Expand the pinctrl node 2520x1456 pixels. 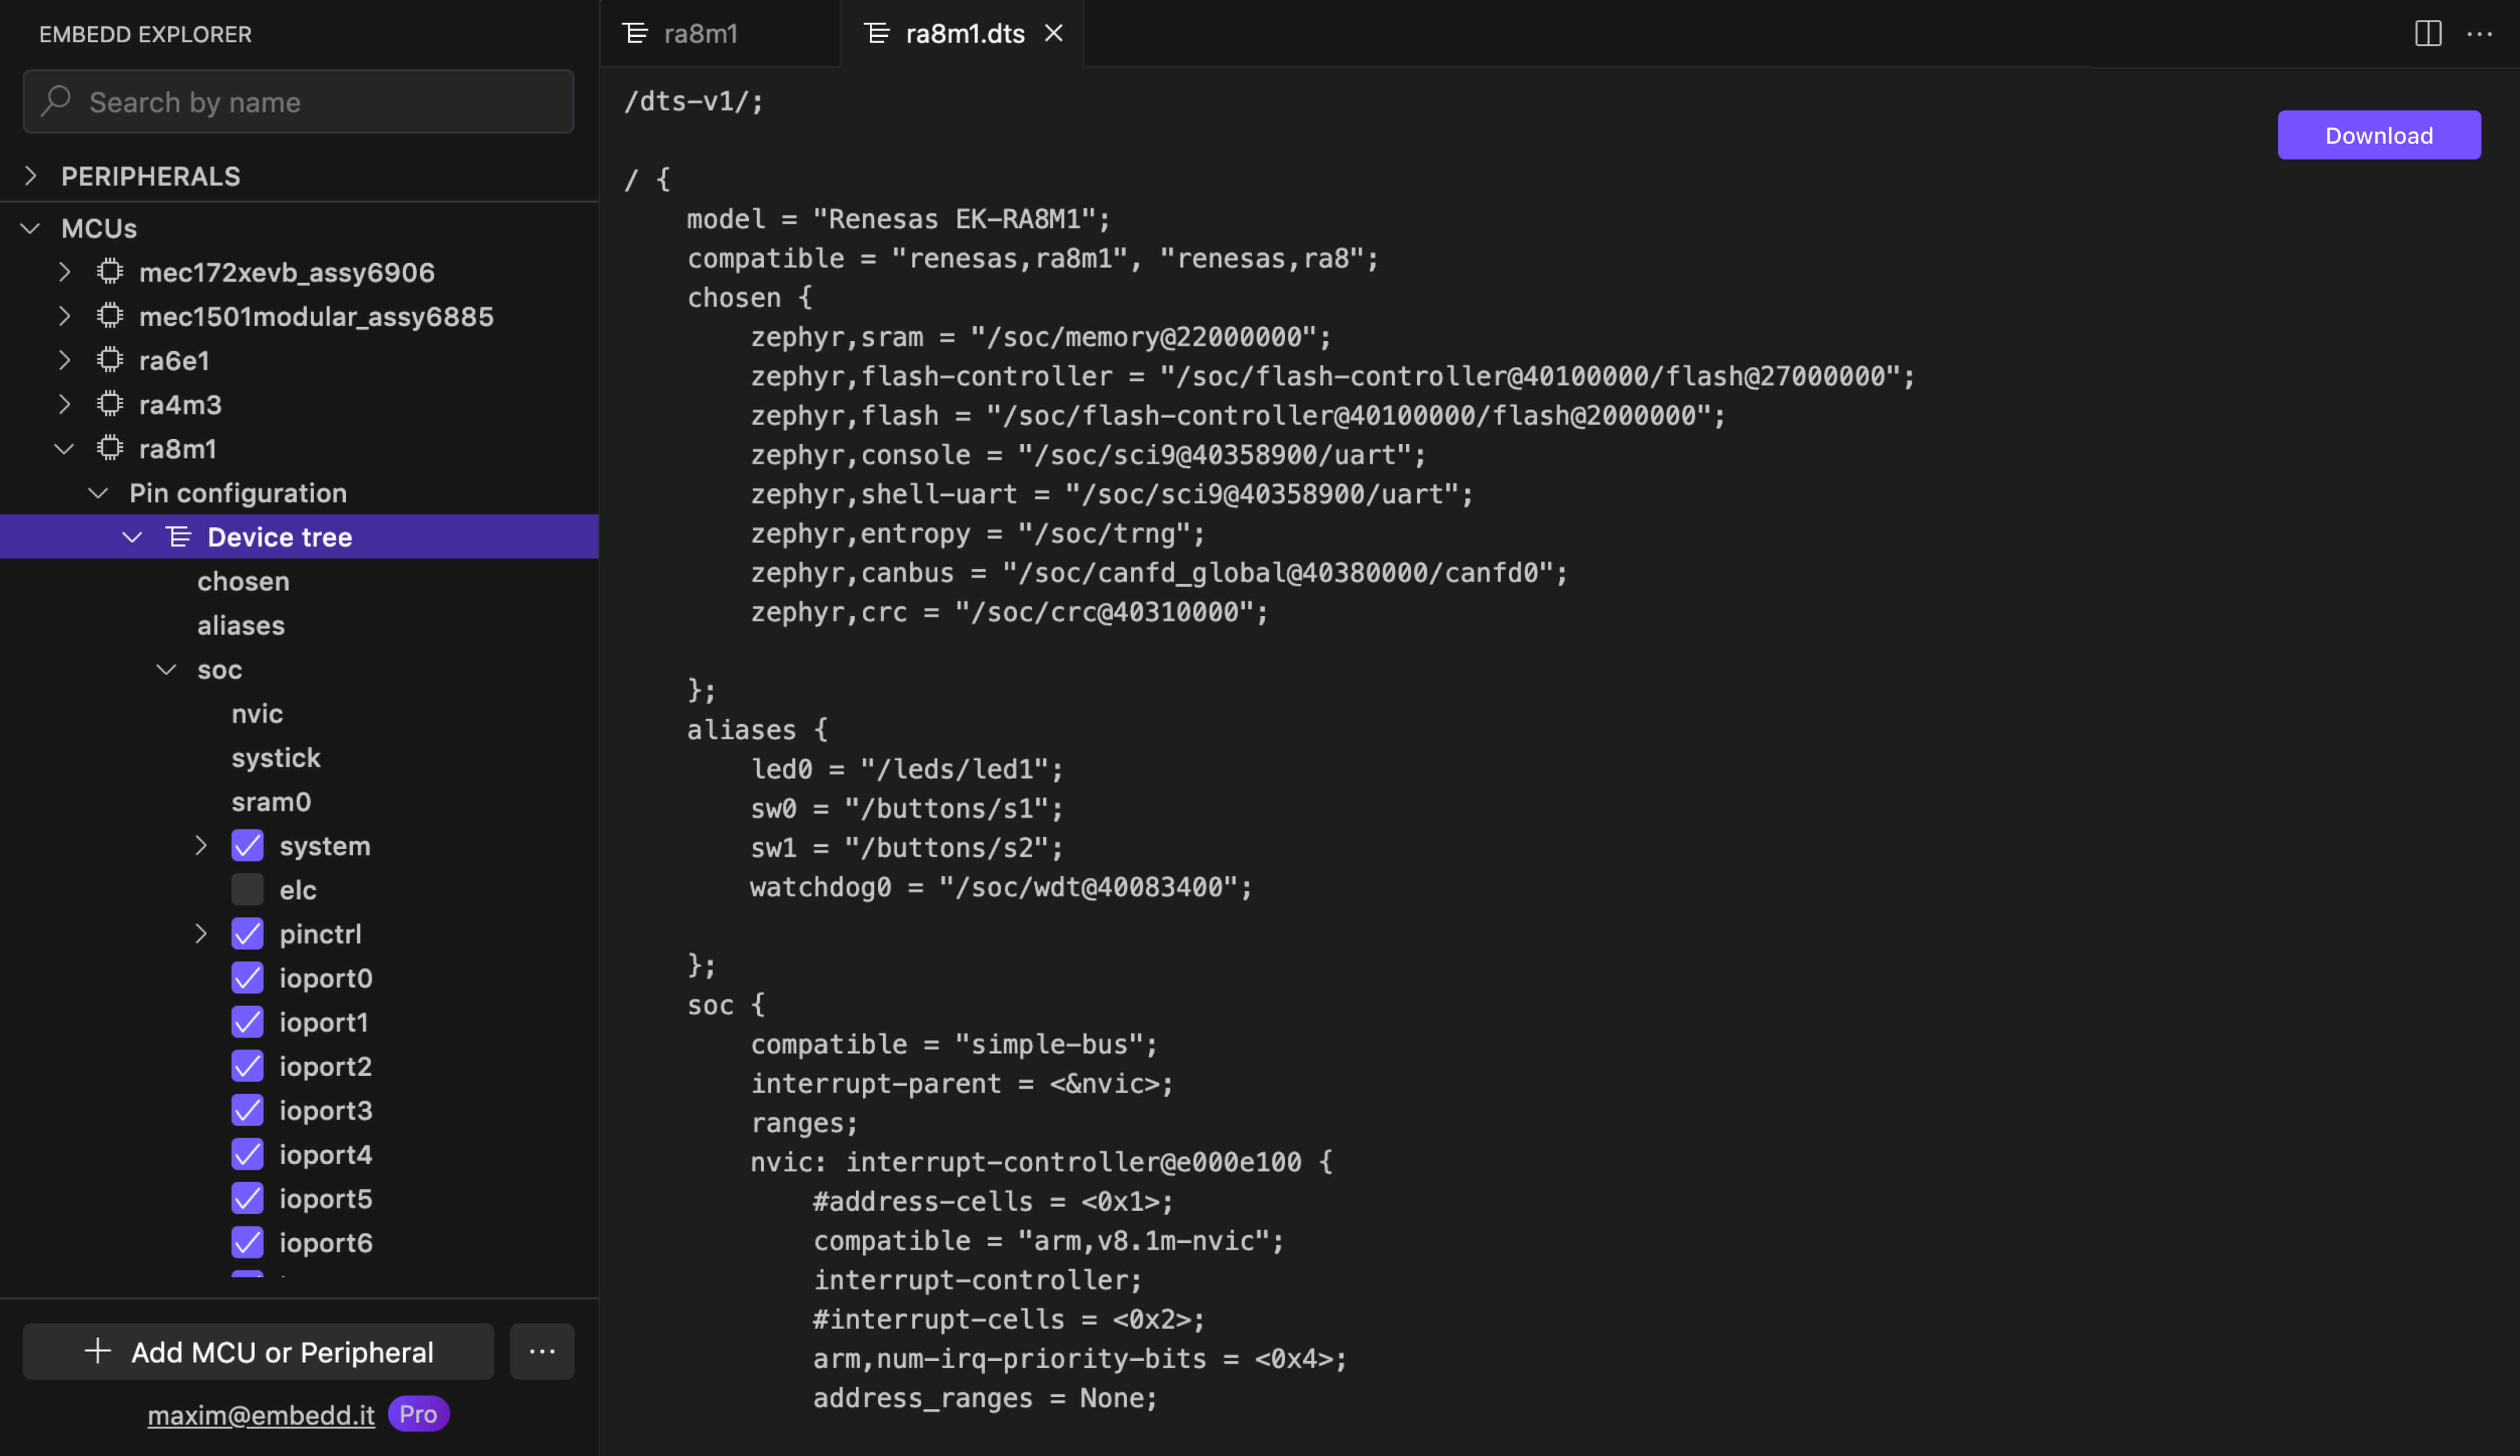click(x=201, y=933)
